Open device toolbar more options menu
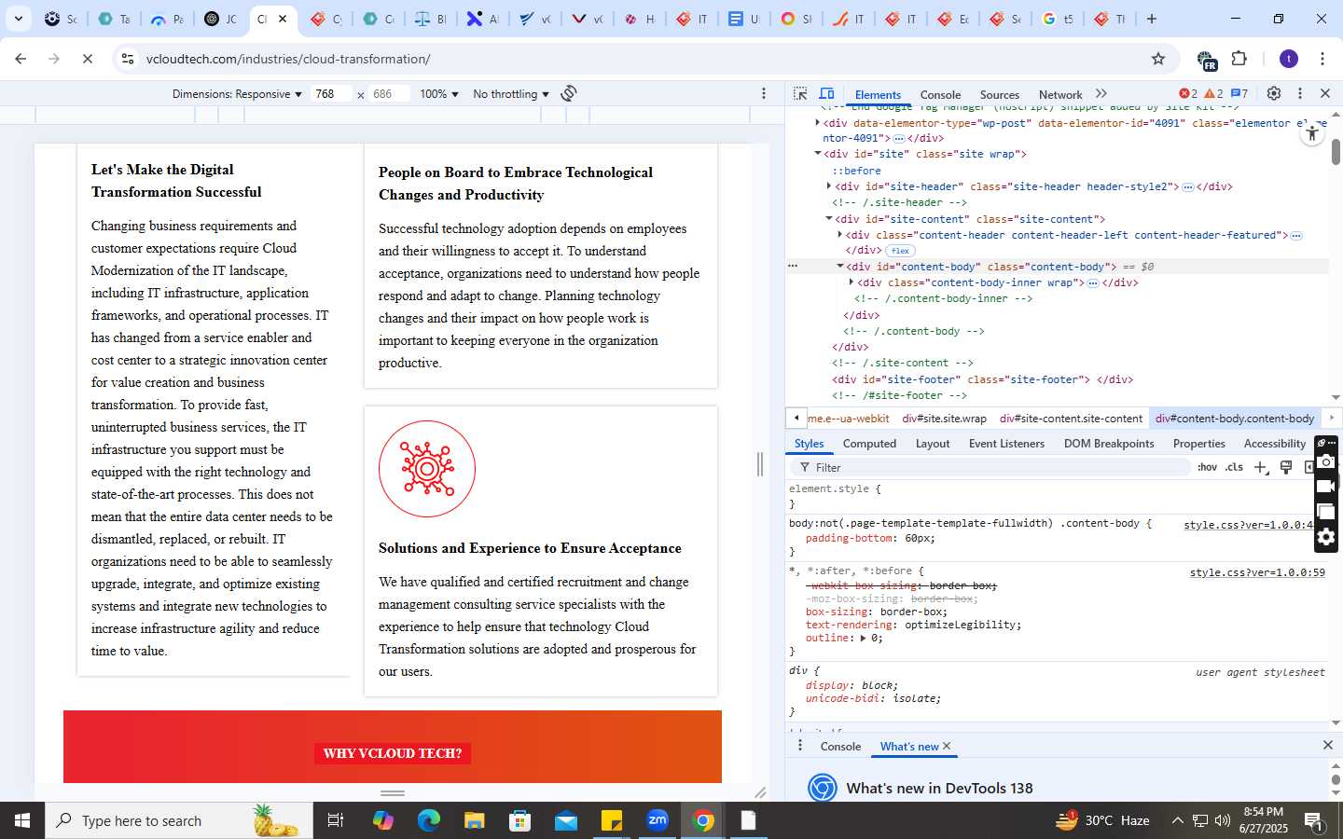This screenshot has height=839, width=1343. 764,93
